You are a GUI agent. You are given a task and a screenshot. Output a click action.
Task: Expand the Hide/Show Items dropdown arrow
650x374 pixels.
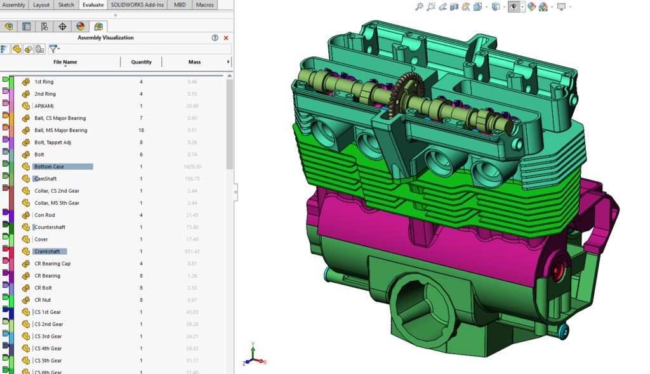pos(522,7)
